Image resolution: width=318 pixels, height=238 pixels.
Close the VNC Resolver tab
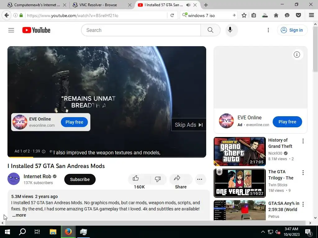click(x=130, y=5)
